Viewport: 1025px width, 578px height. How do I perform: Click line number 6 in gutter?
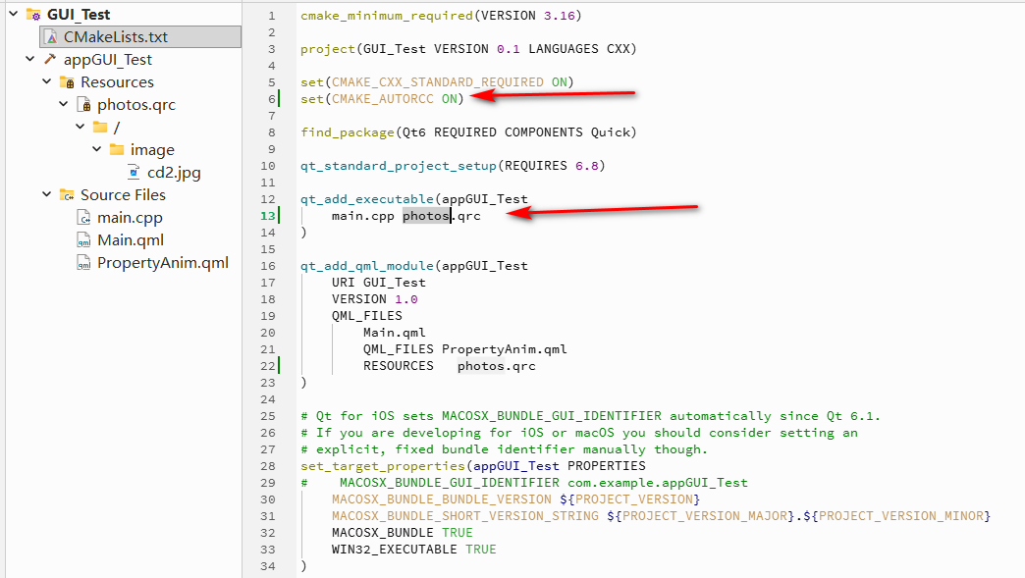[271, 99]
